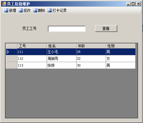Minimize the 员工信息维护 window
The height and width of the screenshot is (123, 143).
pos(128,4)
